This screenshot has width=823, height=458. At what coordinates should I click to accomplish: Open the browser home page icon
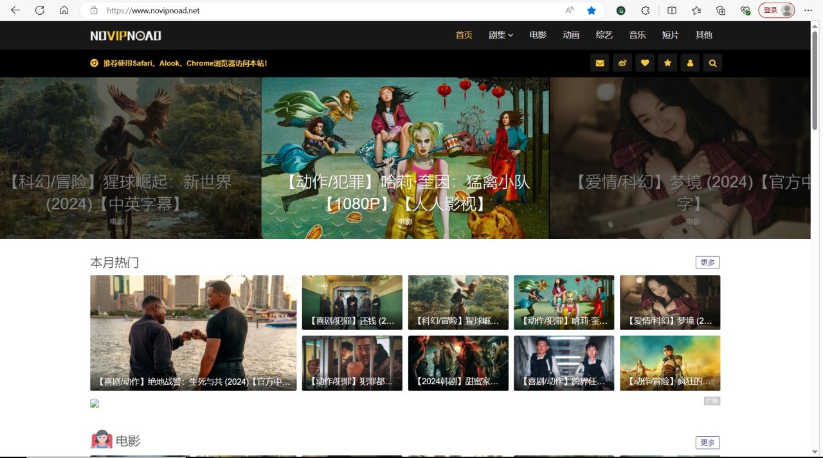point(64,10)
